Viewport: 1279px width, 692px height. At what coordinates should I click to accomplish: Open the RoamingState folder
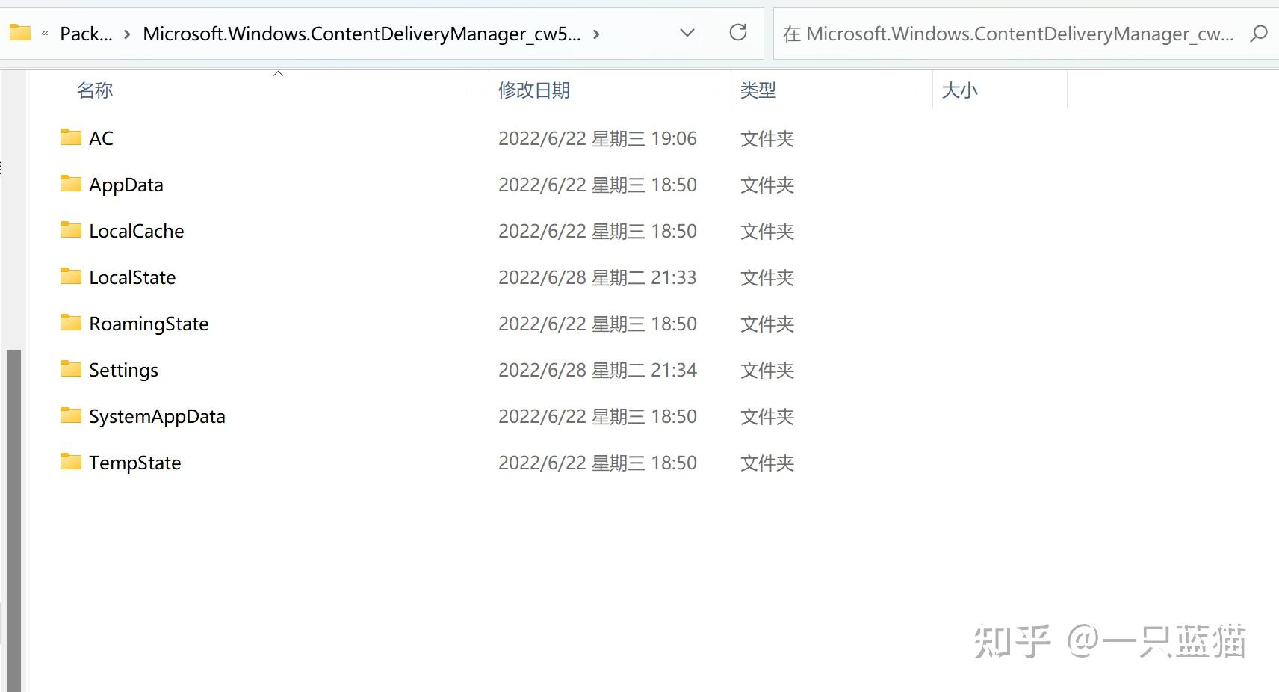pos(149,323)
